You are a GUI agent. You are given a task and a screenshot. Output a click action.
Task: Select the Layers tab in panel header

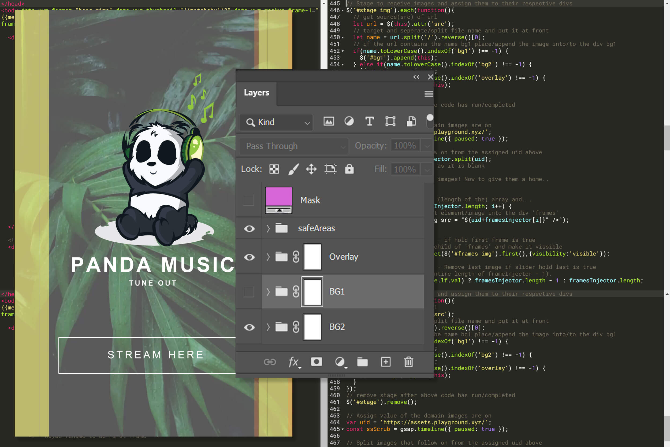coord(256,92)
